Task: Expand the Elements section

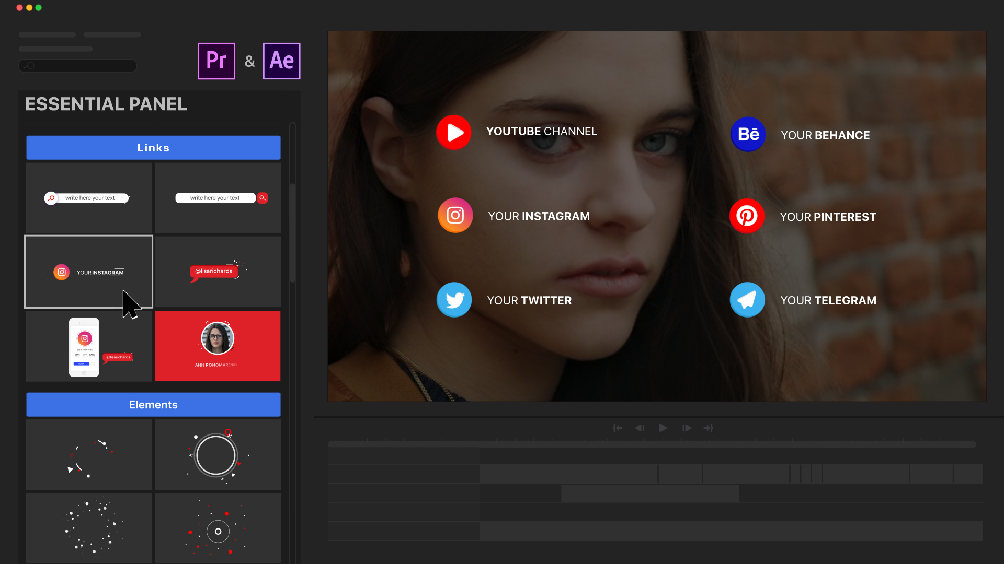Action: coord(153,404)
